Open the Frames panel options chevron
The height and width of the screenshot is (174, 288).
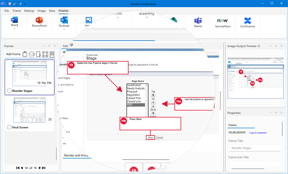44,46
